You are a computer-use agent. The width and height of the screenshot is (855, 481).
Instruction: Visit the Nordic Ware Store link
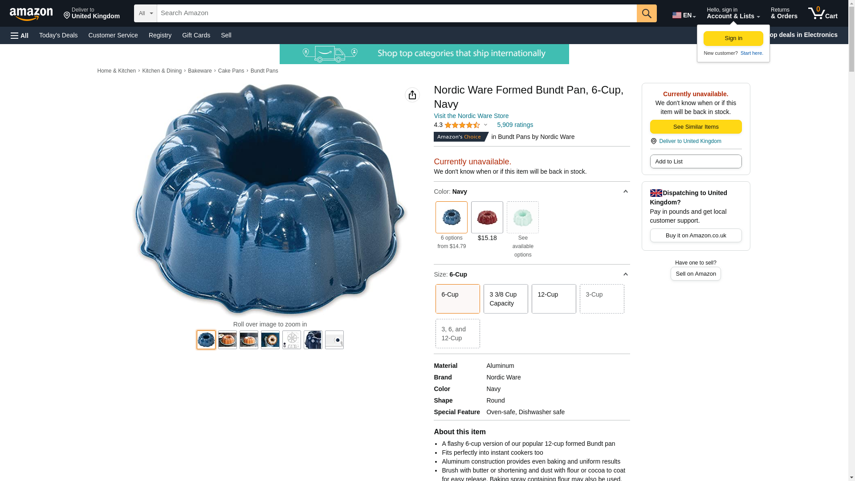(471, 116)
